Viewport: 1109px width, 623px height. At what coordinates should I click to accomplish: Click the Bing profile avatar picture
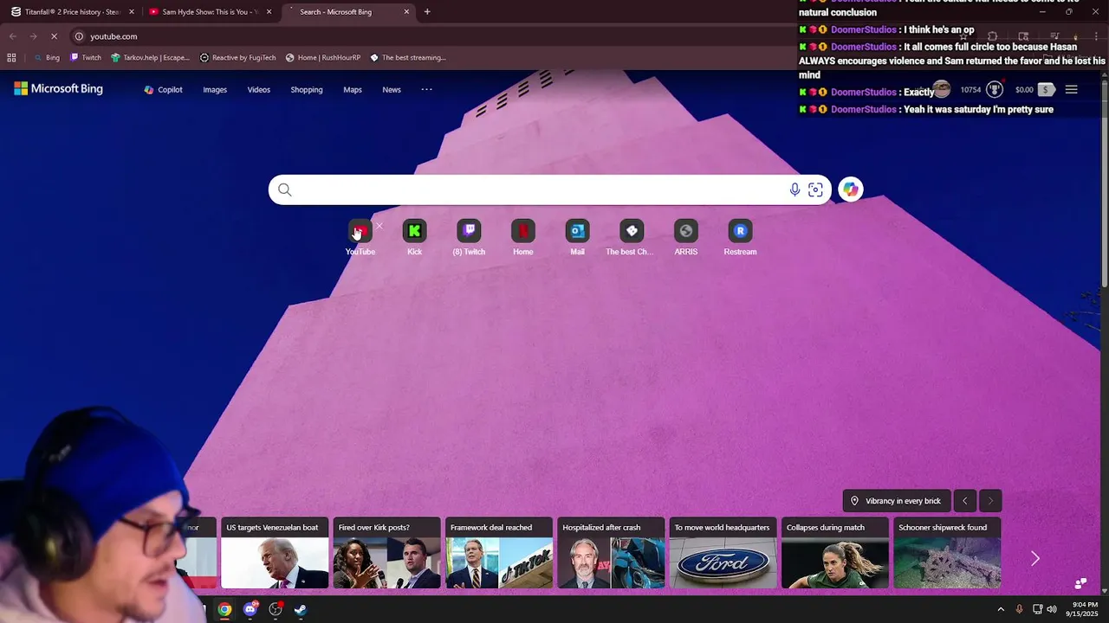click(x=942, y=90)
